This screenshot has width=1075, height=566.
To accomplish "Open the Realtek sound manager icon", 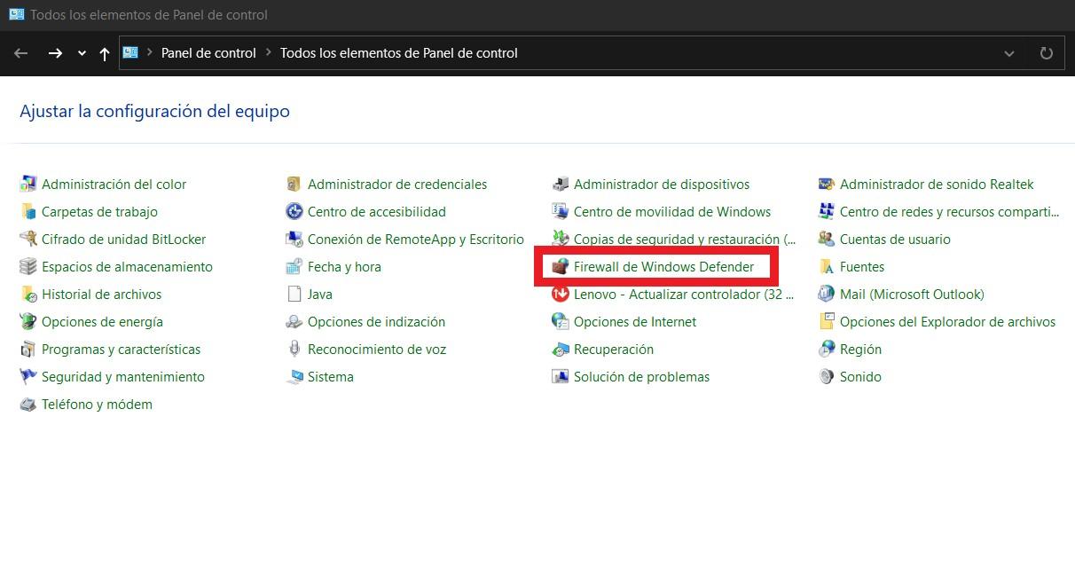I will coord(827,185).
